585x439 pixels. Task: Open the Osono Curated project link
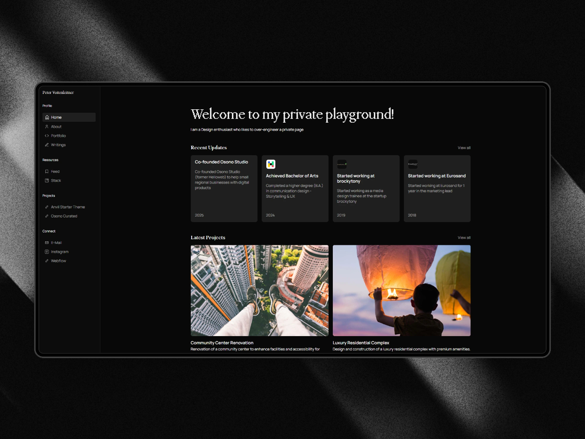pos(64,216)
